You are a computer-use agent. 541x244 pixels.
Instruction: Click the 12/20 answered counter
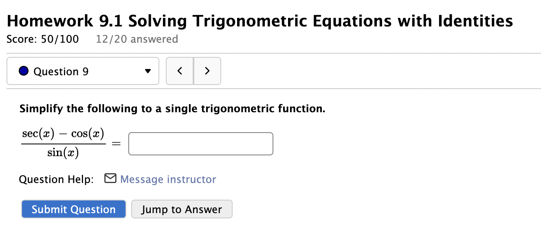(137, 39)
